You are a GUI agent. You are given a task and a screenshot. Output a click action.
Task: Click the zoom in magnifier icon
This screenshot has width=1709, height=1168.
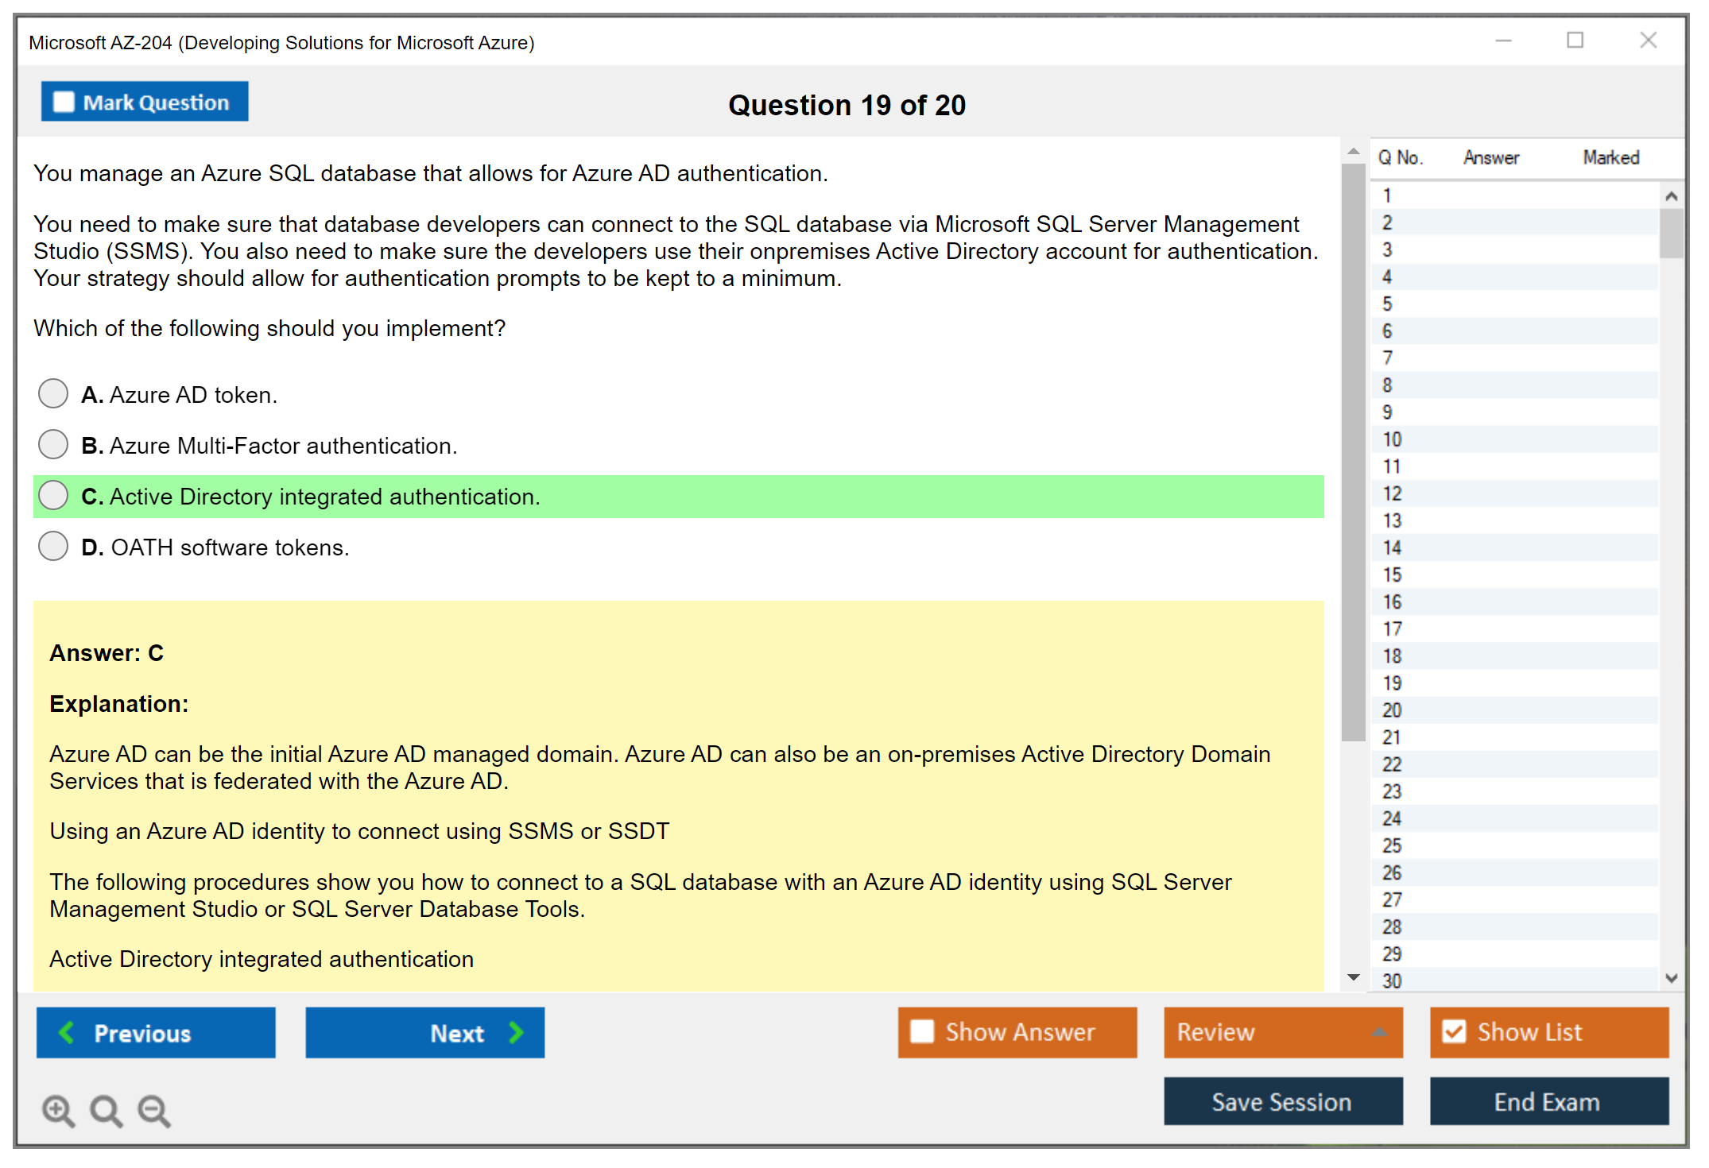pyautogui.click(x=58, y=1110)
